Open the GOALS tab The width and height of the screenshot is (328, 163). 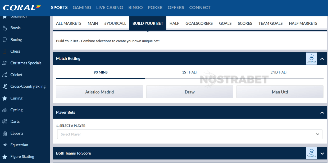point(225,23)
